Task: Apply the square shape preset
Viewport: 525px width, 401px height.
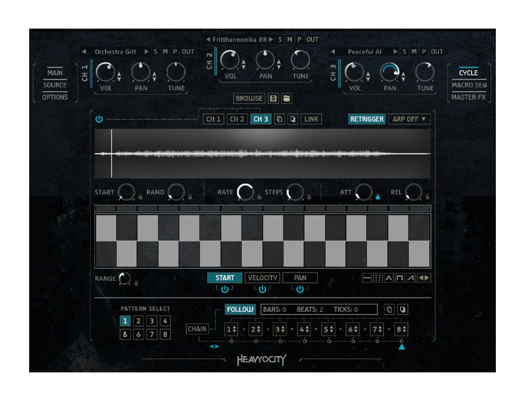Action: click(x=400, y=278)
